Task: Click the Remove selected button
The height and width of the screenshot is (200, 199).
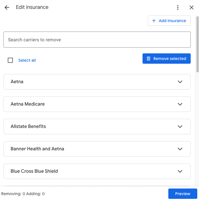Action: tap(167, 59)
